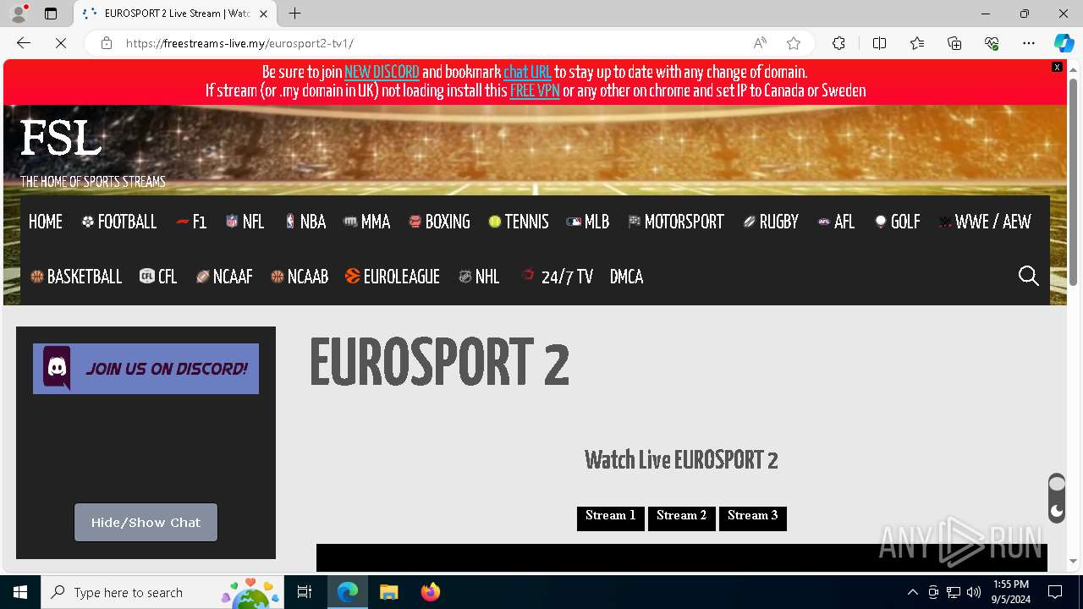Image resolution: width=1083 pixels, height=609 pixels.
Task: Open the 24/7 TV menu item
Action: pos(557,277)
